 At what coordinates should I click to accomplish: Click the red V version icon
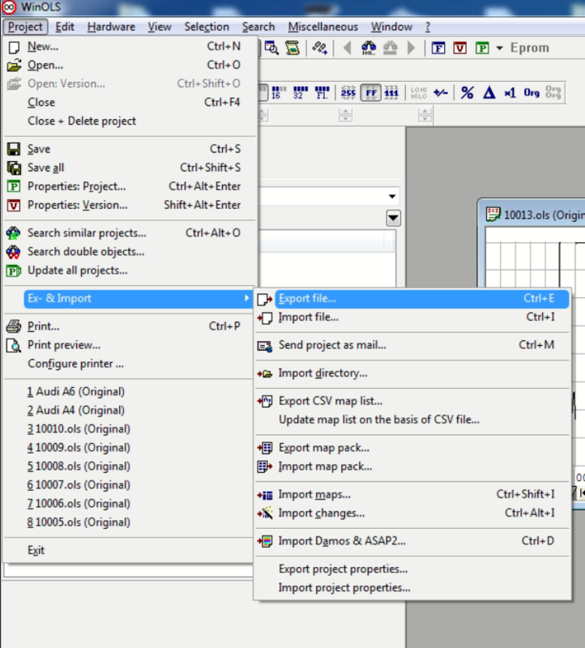click(459, 48)
